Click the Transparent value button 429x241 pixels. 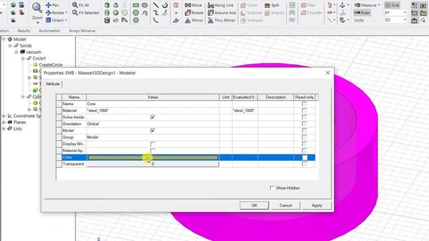tap(153, 164)
